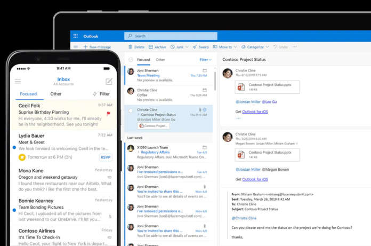This screenshot has height=246, width=371.
Task: Click @Jordan Miller mention in first message
Action: pyautogui.click(x=248, y=102)
